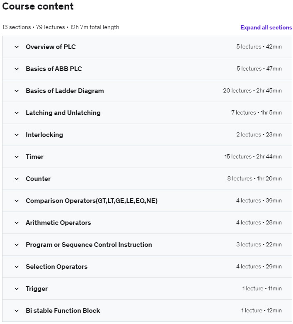Screen dimensions: 293x324
Task: Click the chevron next to Comparison Operators
Action: coord(17,201)
